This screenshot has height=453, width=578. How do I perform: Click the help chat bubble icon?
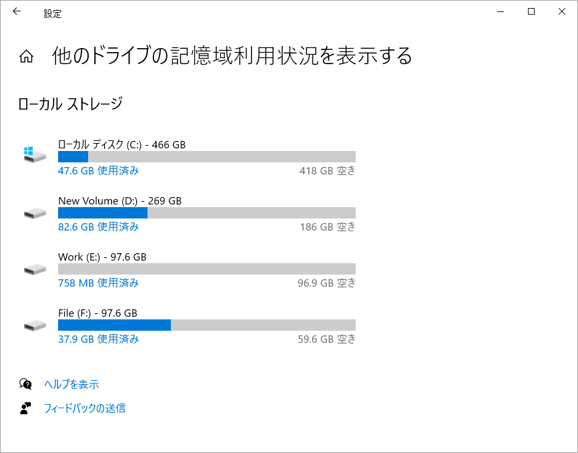pyautogui.click(x=25, y=384)
